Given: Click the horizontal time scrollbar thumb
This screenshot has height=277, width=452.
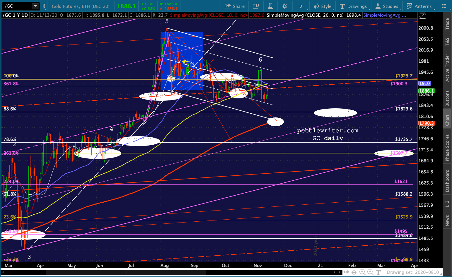Looking at the screenshot, I should [126, 272].
